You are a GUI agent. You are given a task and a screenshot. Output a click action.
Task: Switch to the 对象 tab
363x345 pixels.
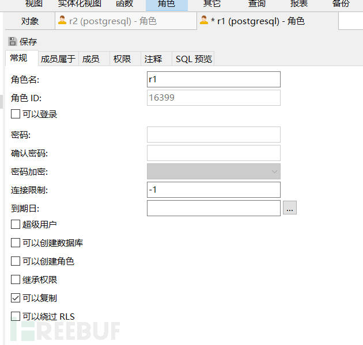point(30,21)
